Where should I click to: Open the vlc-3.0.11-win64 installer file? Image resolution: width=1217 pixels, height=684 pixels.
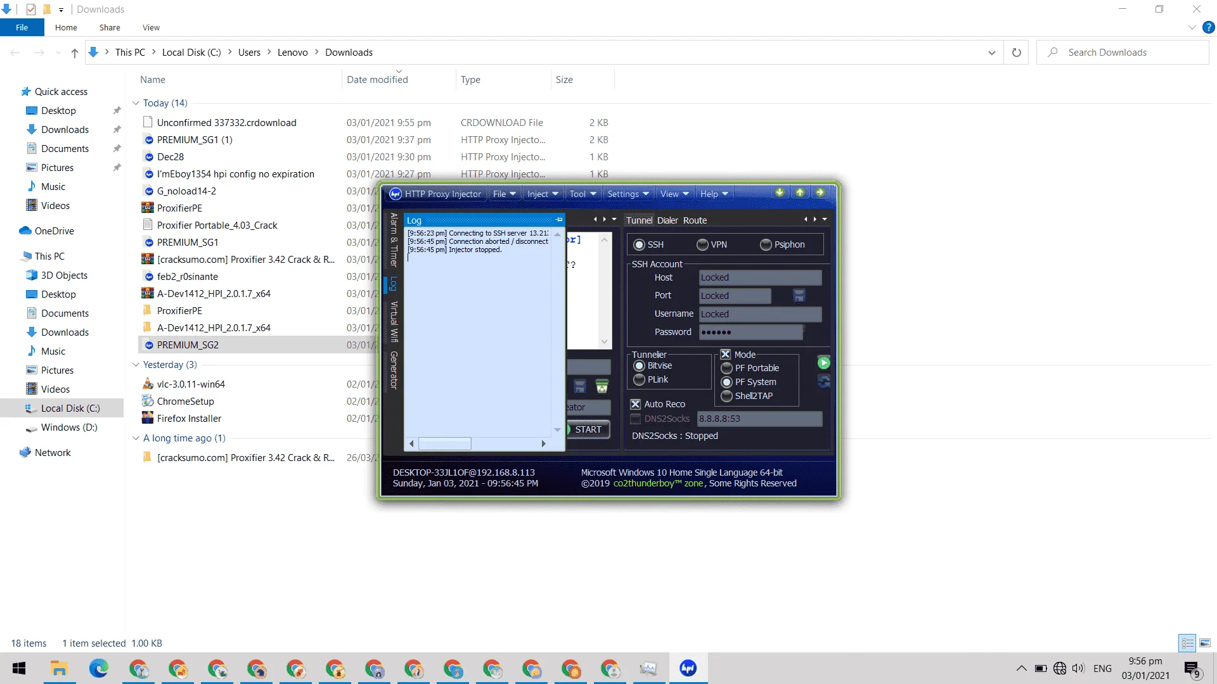click(191, 384)
